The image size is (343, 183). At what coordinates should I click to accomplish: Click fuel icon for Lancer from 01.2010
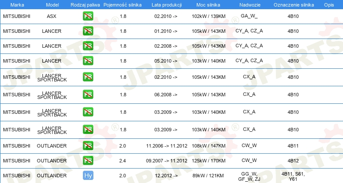pos(88,31)
